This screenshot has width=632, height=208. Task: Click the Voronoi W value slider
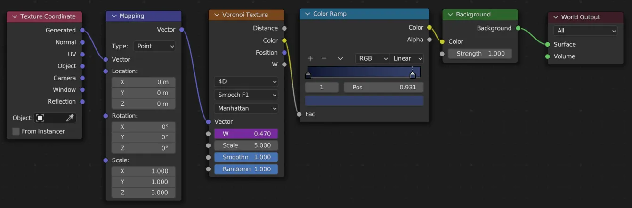click(x=246, y=134)
